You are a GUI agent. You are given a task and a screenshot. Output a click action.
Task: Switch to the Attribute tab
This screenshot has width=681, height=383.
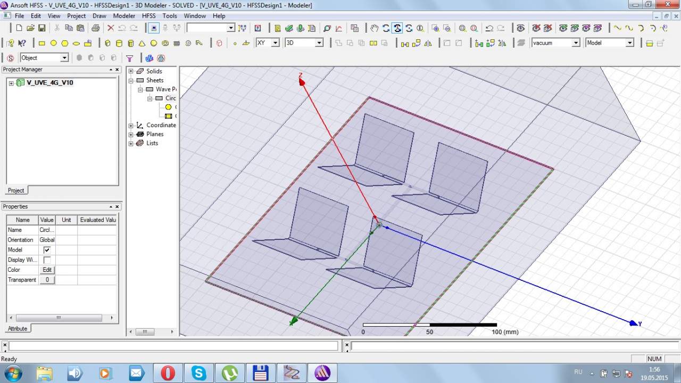[x=18, y=329]
